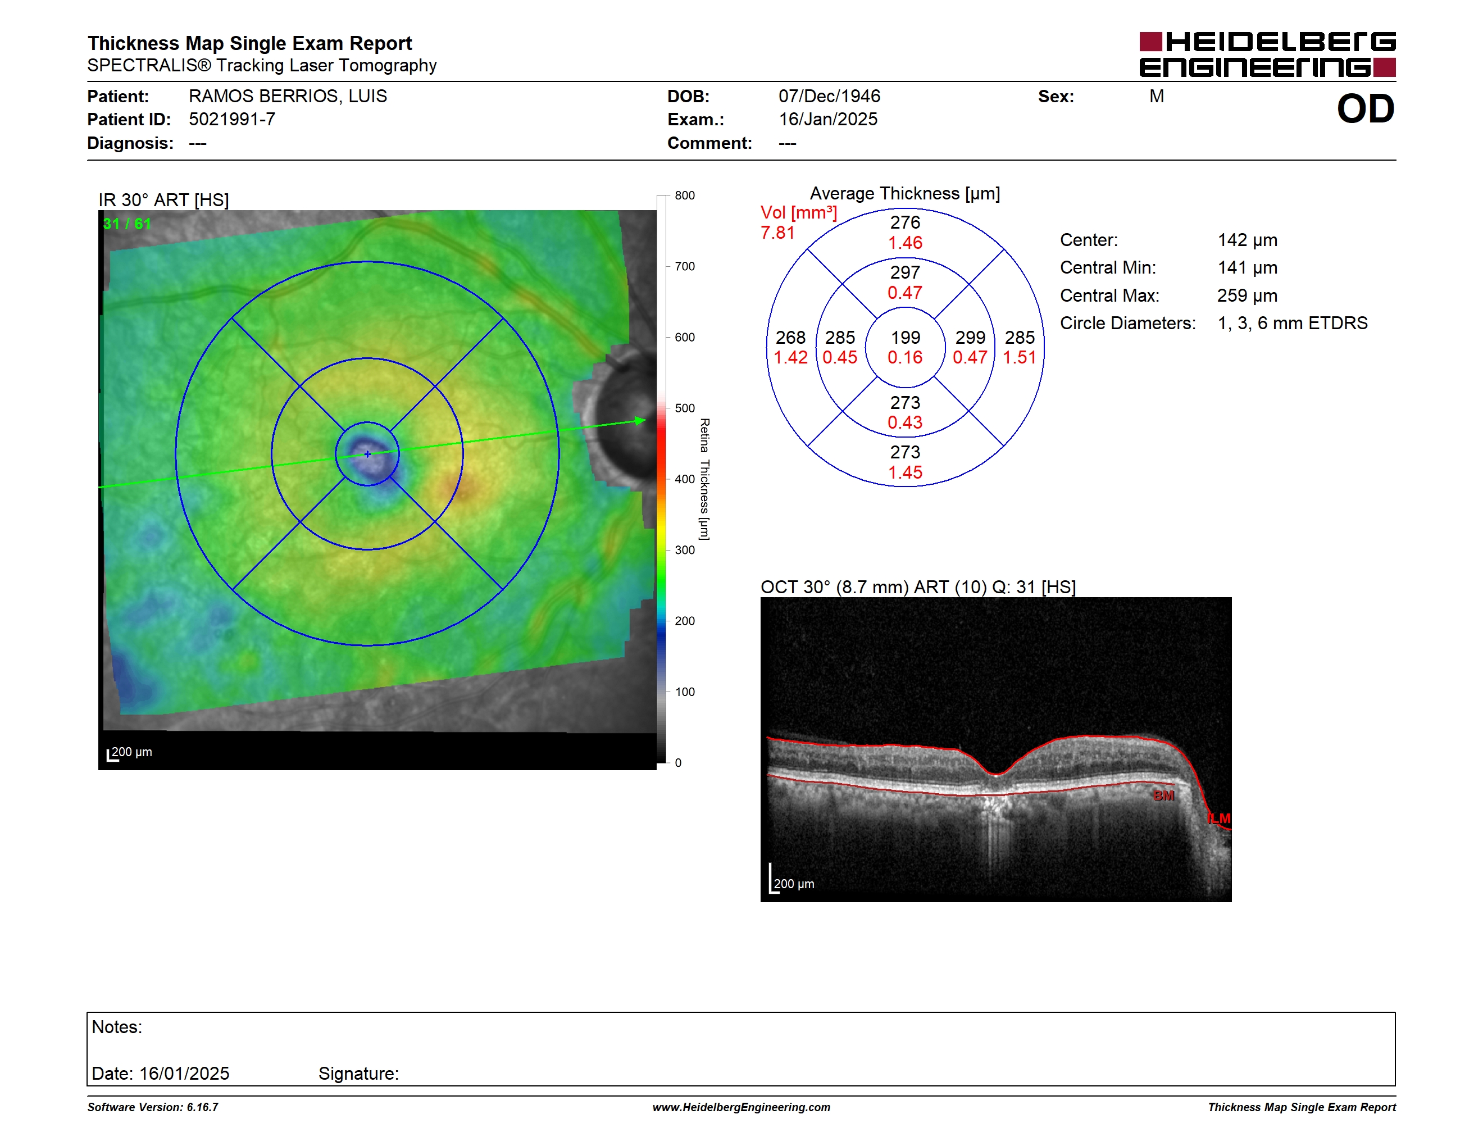Image resolution: width=1483 pixels, height=1146 pixels.
Task: Click the Diagnosis label
Action: [130, 143]
